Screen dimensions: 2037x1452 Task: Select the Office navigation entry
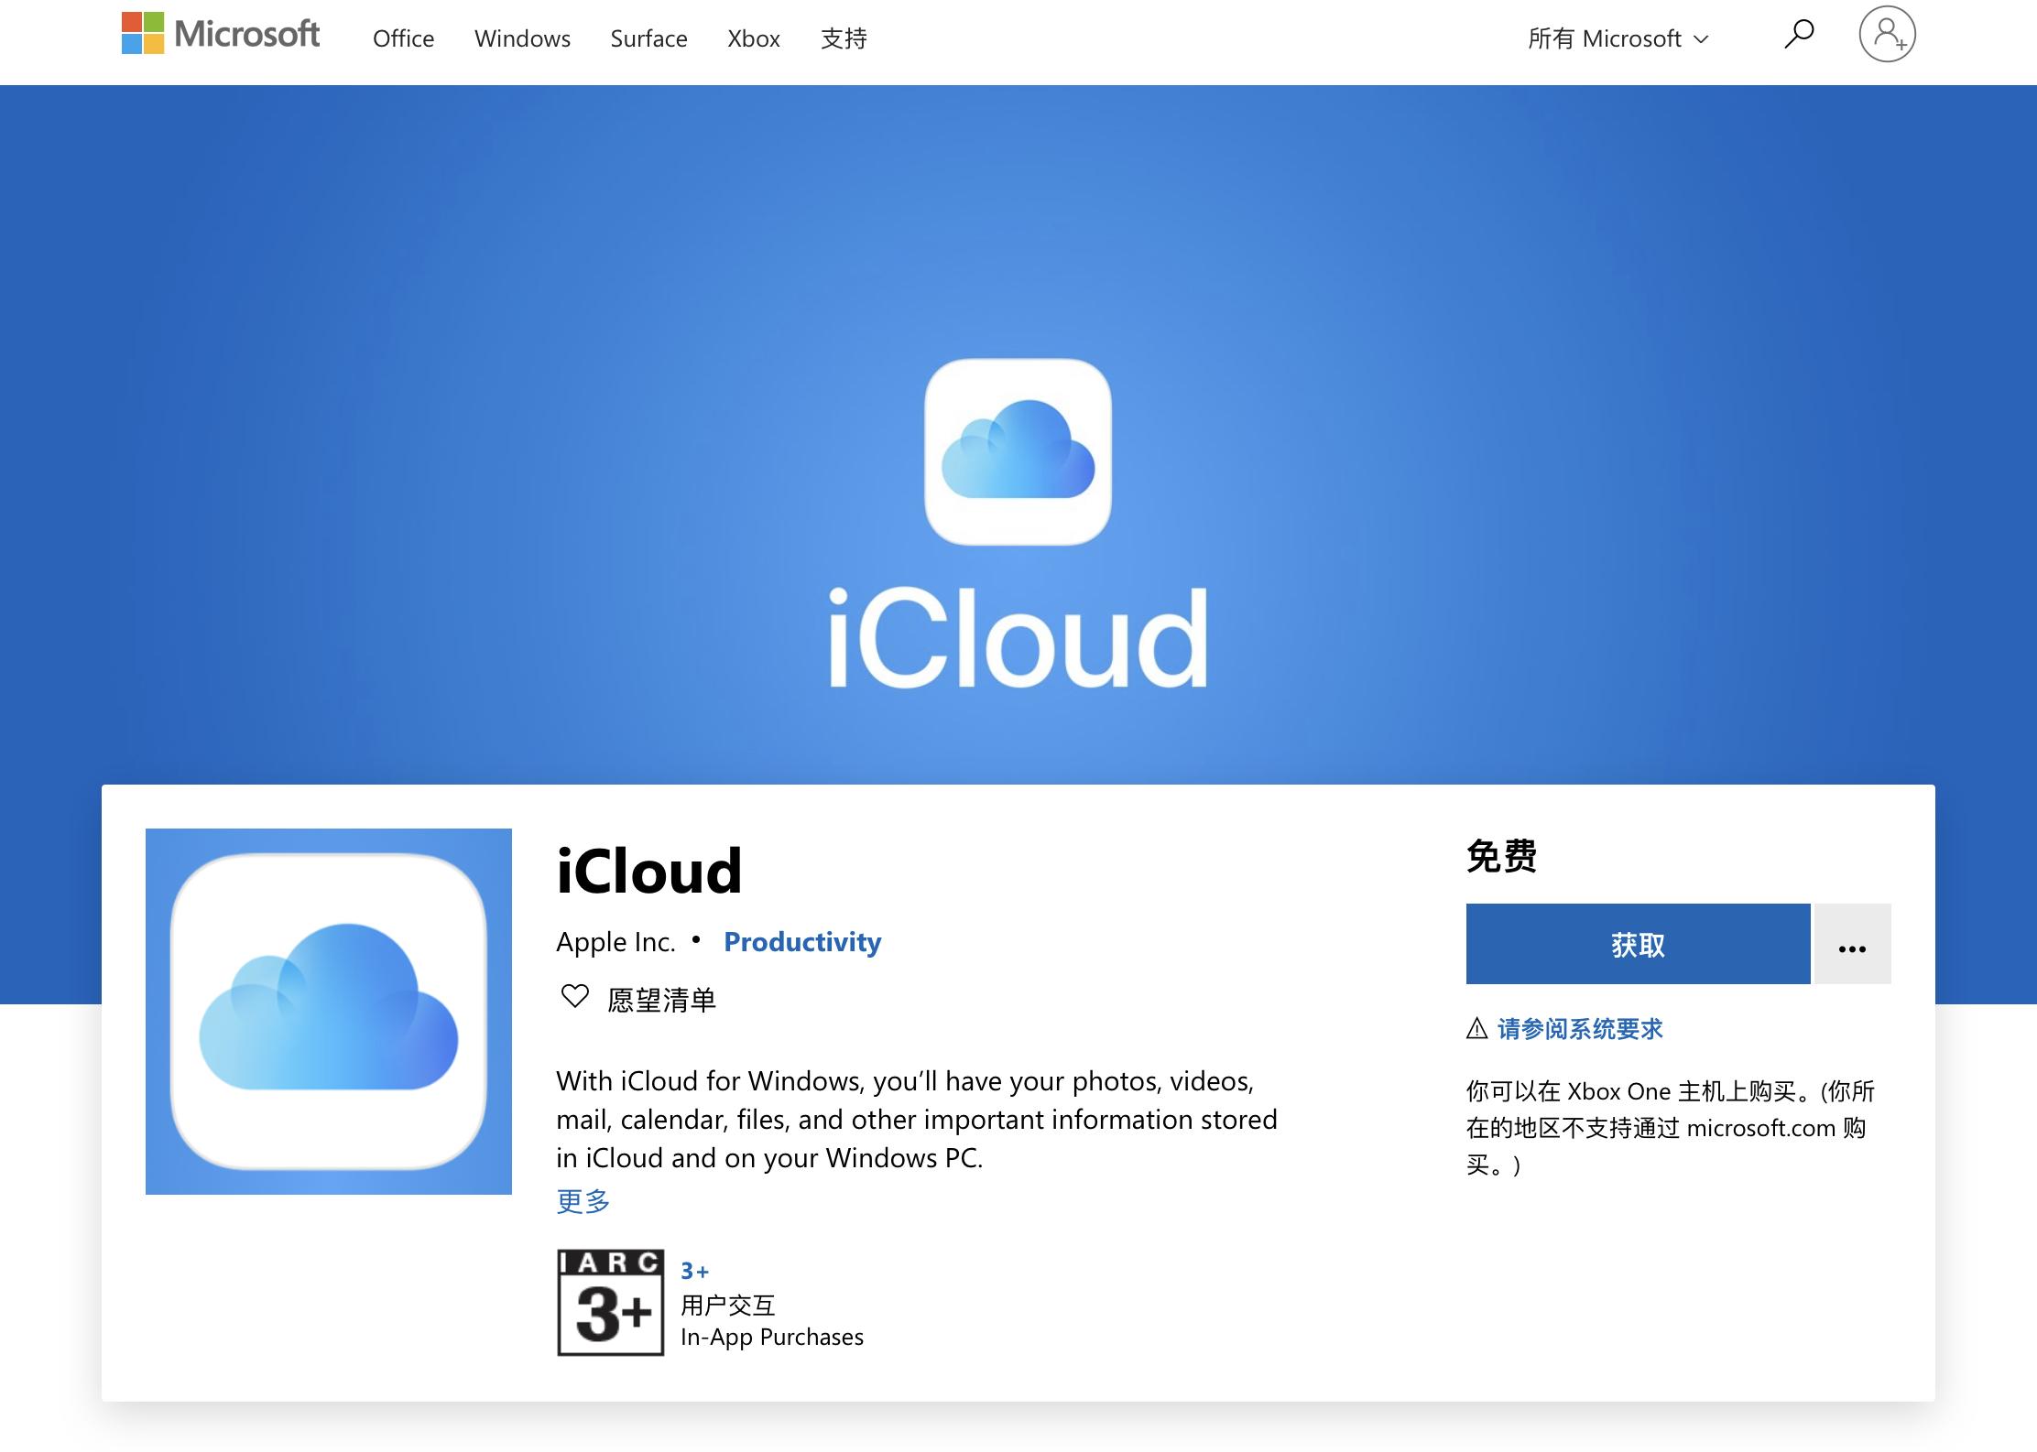click(x=402, y=38)
